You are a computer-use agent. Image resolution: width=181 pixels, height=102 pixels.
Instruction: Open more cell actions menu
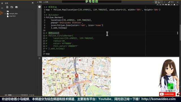pyautogui.click(x=177, y=5)
